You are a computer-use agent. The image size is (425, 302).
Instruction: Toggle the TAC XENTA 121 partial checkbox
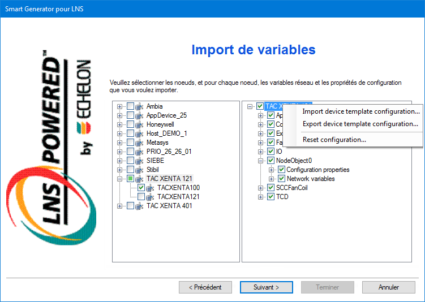click(x=130, y=179)
